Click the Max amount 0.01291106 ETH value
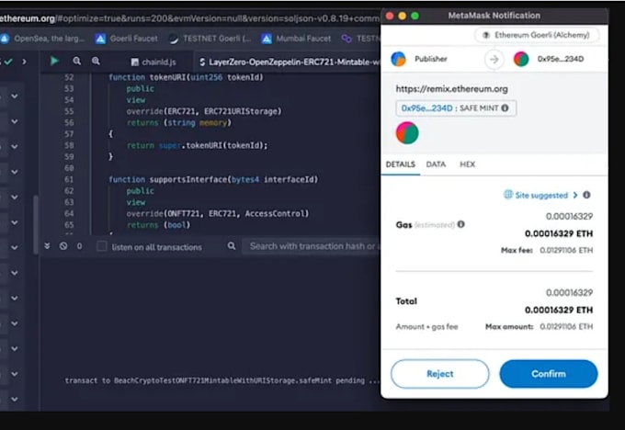This screenshot has width=625, height=430. click(x=566, y=327)
